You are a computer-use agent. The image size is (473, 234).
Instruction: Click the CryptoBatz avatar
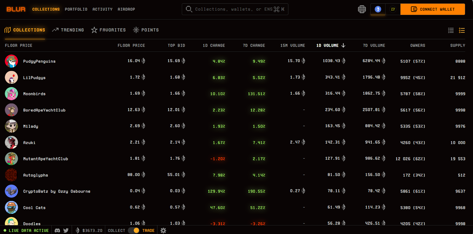(12, 191)
